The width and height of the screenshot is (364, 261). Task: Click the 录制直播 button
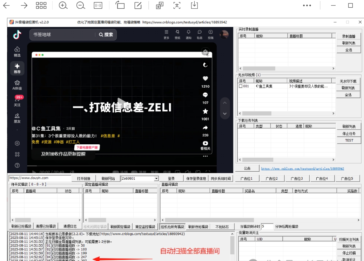[349, 36]
